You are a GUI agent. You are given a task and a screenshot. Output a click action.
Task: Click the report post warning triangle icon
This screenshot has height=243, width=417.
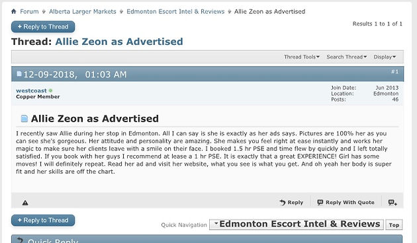pyautogui.click(x=25, y=203)
